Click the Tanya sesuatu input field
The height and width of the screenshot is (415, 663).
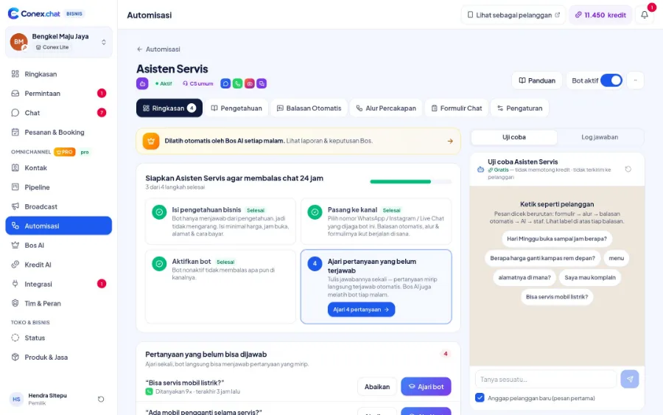tap(546, 379)
